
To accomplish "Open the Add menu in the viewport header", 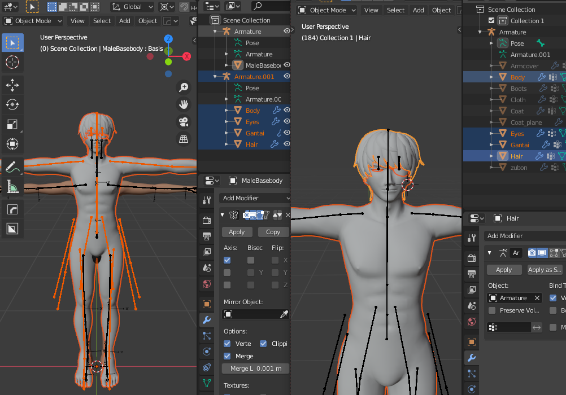I will click(124, 20).
